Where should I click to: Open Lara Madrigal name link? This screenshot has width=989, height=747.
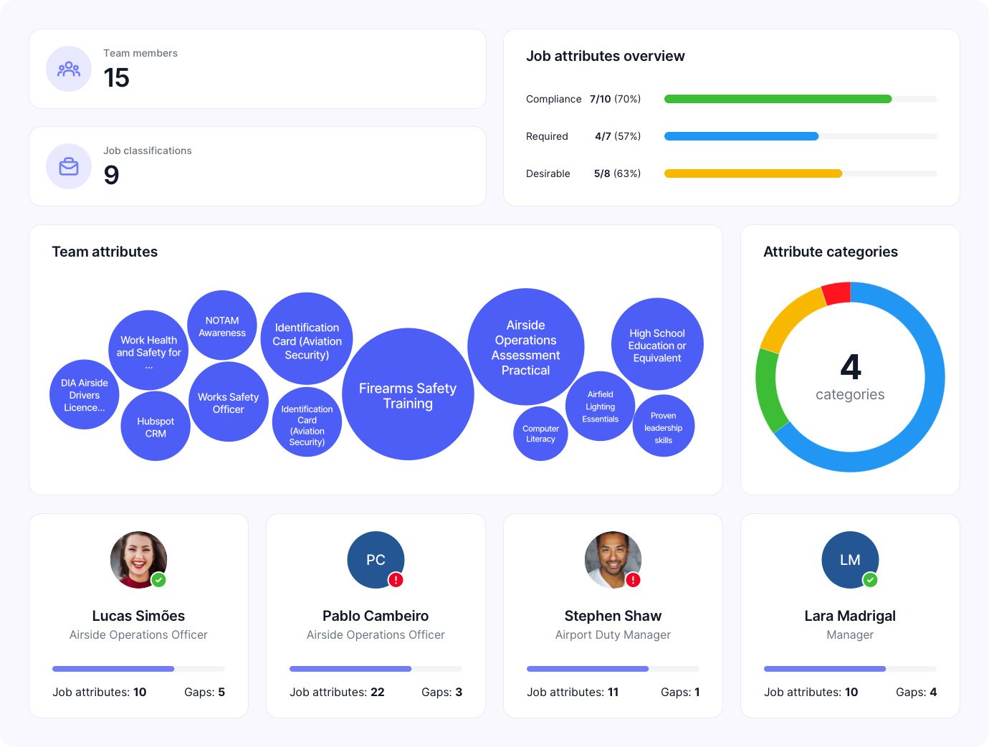point(850,616)
